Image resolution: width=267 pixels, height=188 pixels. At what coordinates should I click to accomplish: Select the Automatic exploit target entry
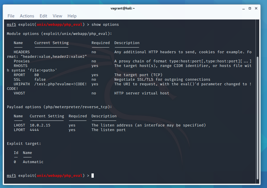click(33, 162)
